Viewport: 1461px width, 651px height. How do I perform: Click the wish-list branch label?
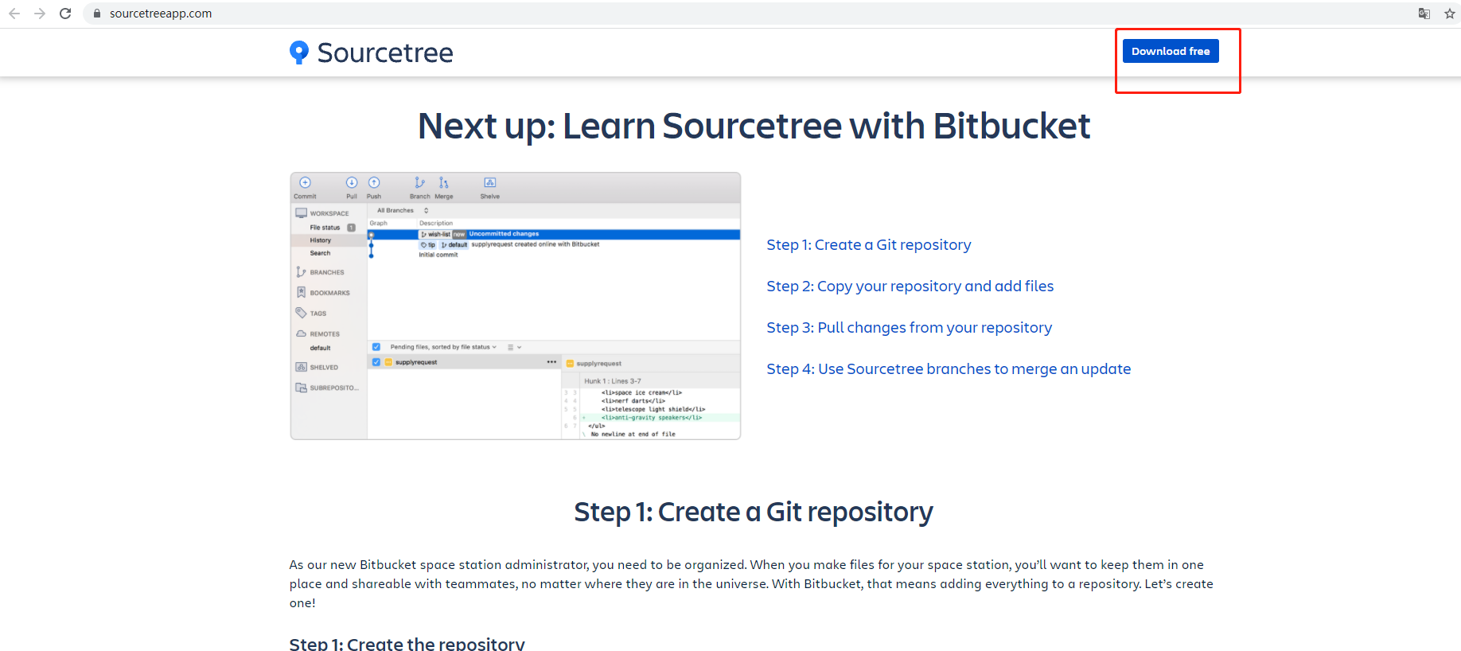coord(435,234)
